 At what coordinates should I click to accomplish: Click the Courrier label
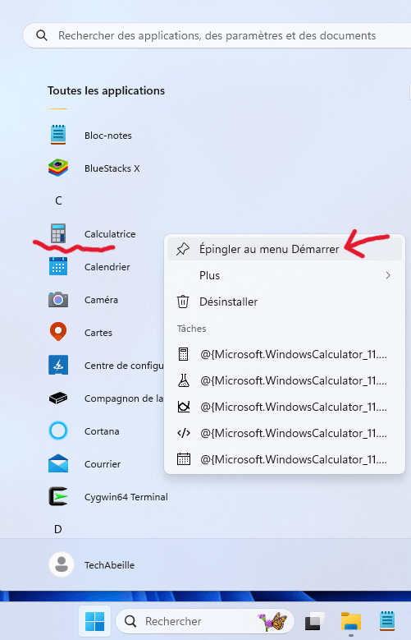point(103,464)
